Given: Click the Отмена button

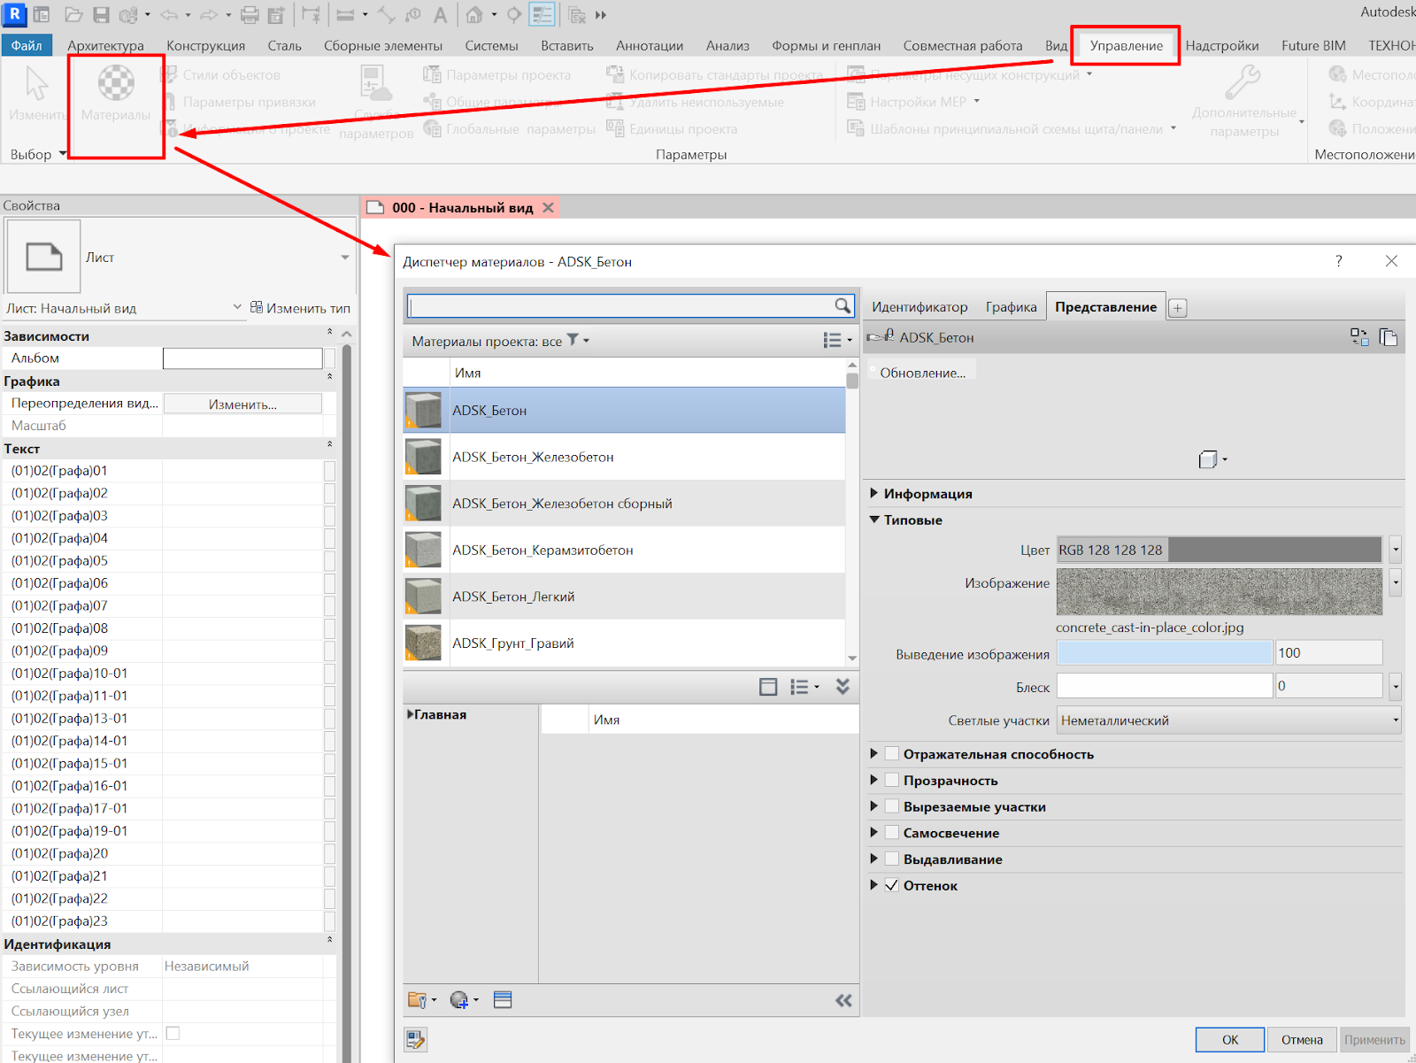Looking at the screenshot, I should [x=1302, y=1039].
